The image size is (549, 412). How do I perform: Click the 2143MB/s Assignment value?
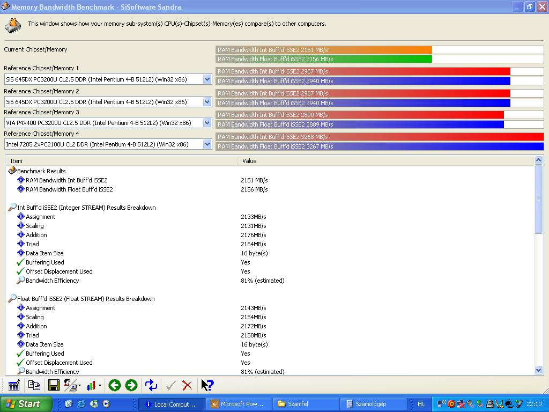point(254,307)
